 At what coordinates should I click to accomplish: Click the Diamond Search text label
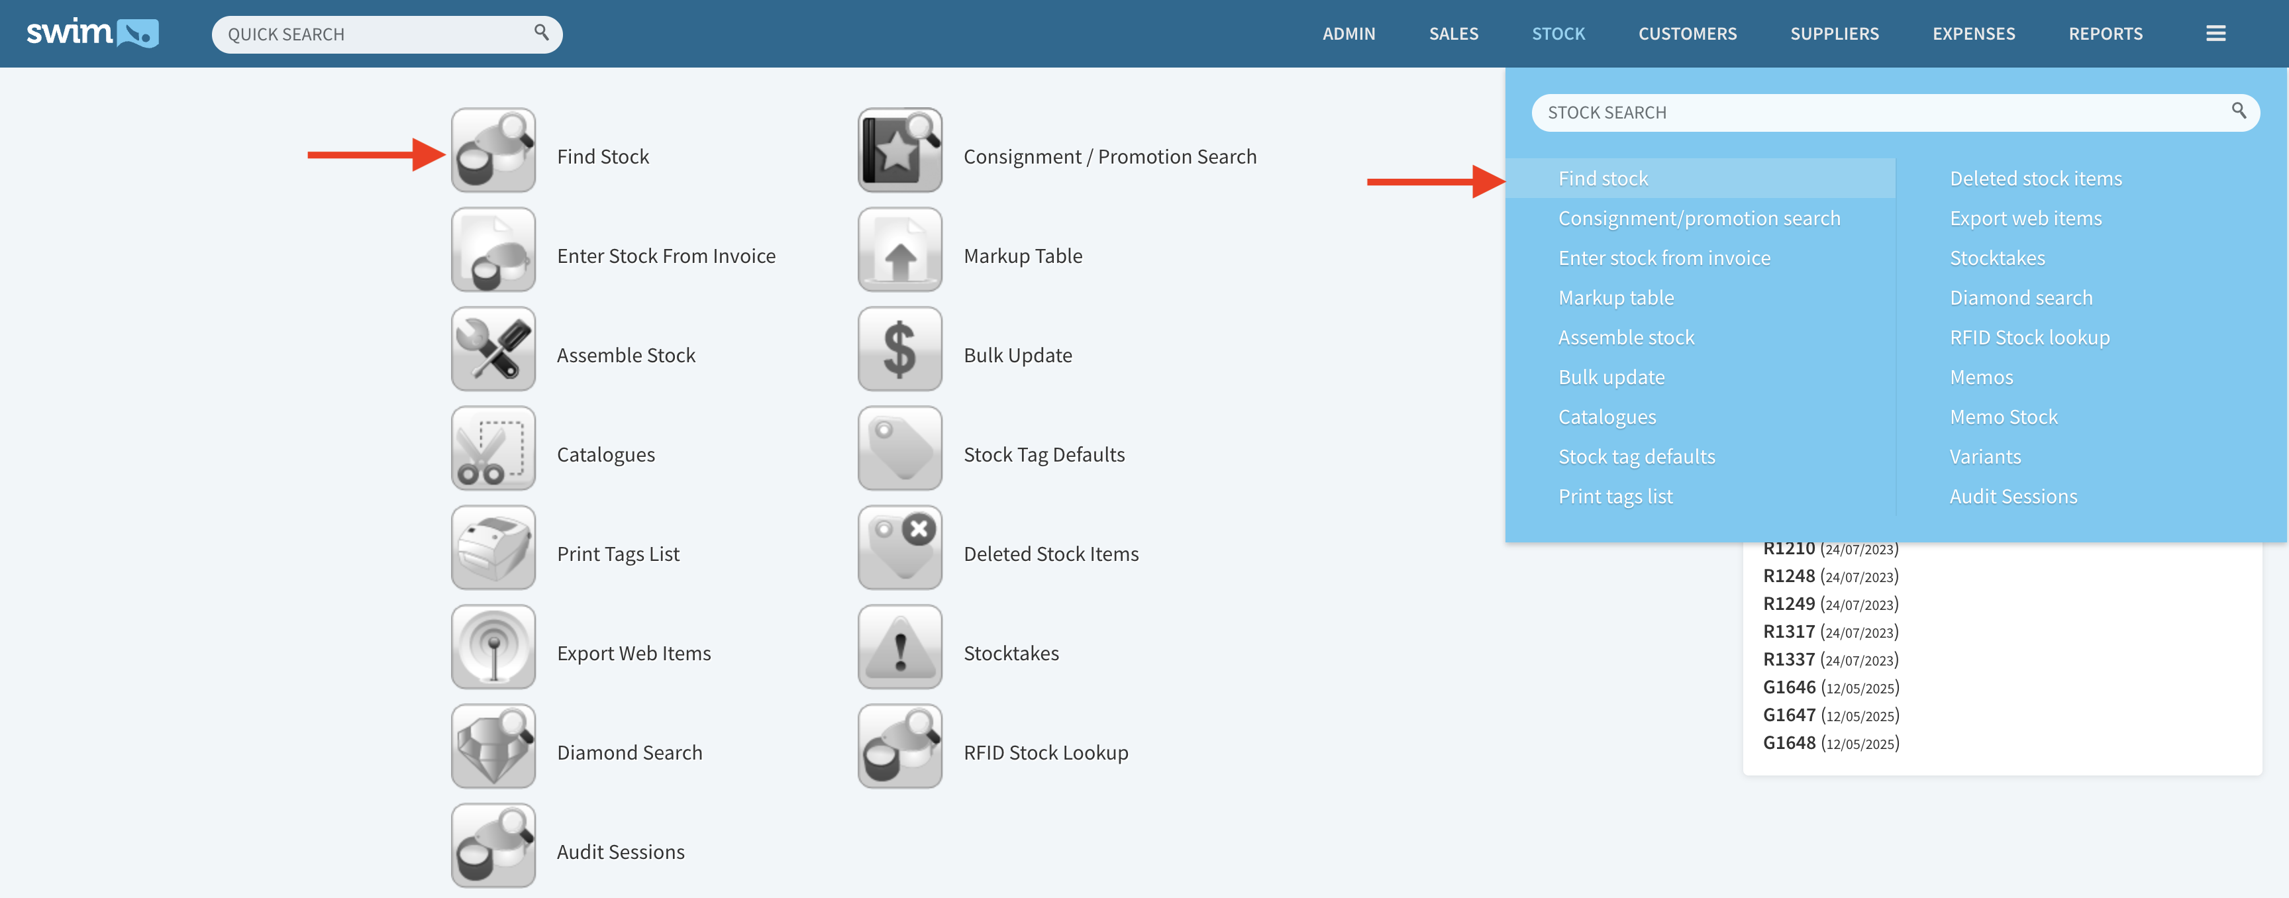[x=629, y=752]
